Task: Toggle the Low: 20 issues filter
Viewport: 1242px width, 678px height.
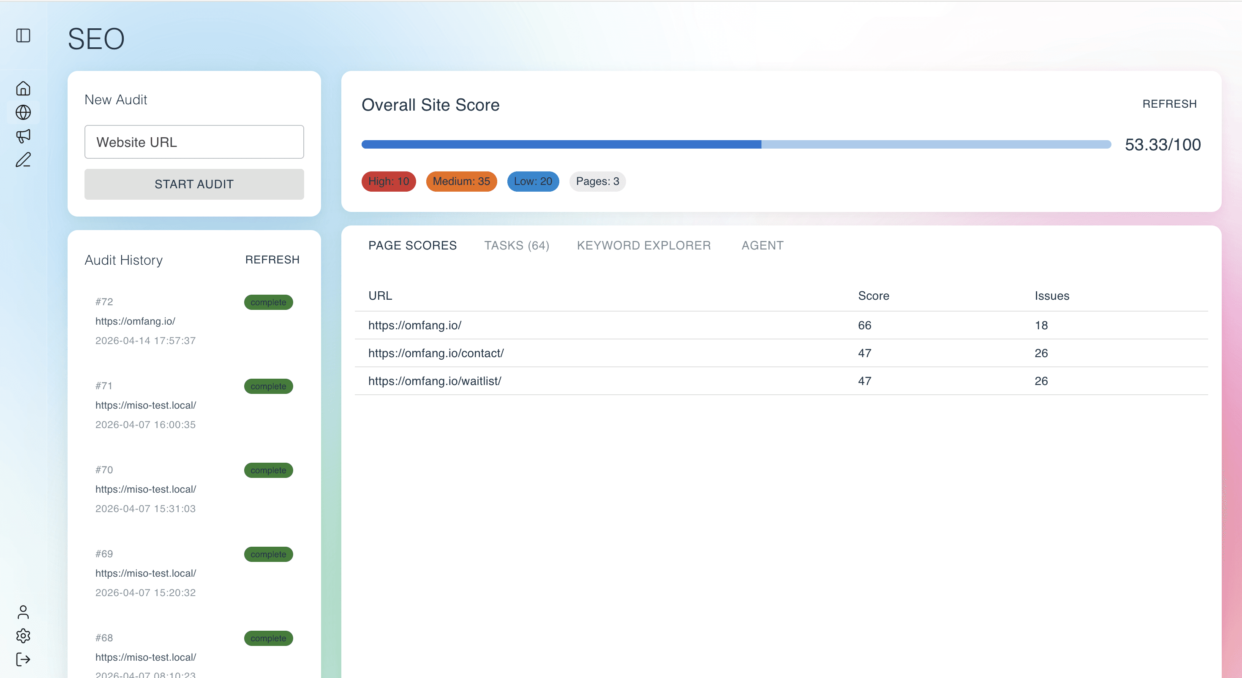Action: (533, 181)
